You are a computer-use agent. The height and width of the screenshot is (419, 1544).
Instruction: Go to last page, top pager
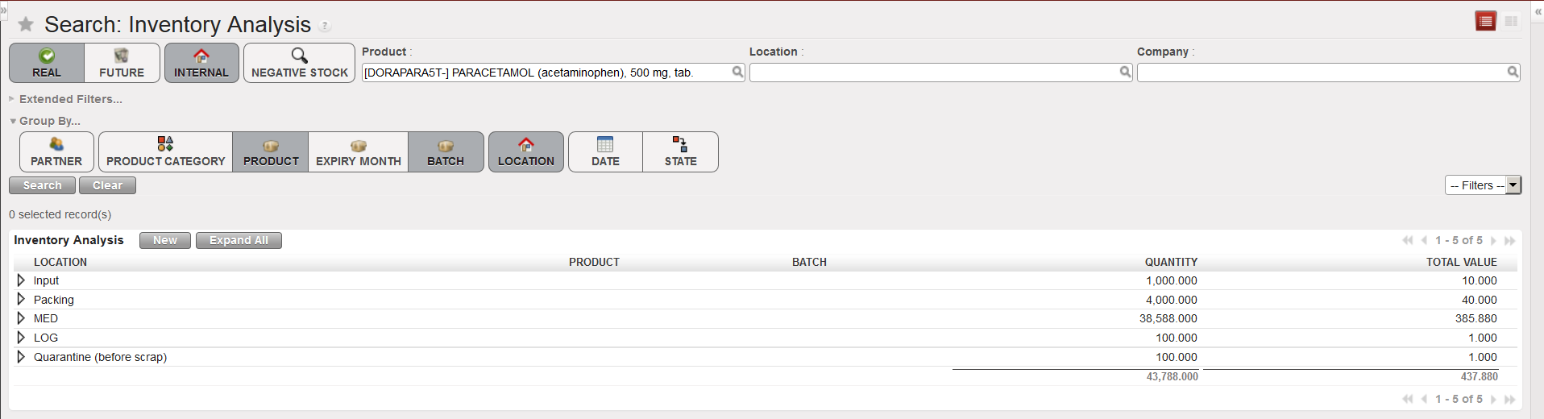tap(1509, 240)
